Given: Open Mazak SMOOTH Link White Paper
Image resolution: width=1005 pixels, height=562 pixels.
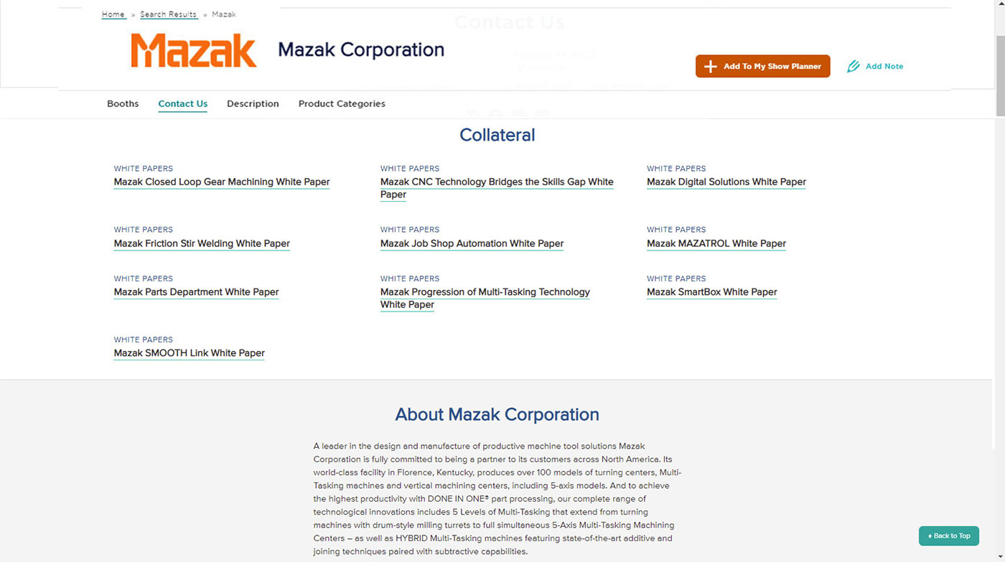Looking at the screenshot, I should tap(190, 353).
